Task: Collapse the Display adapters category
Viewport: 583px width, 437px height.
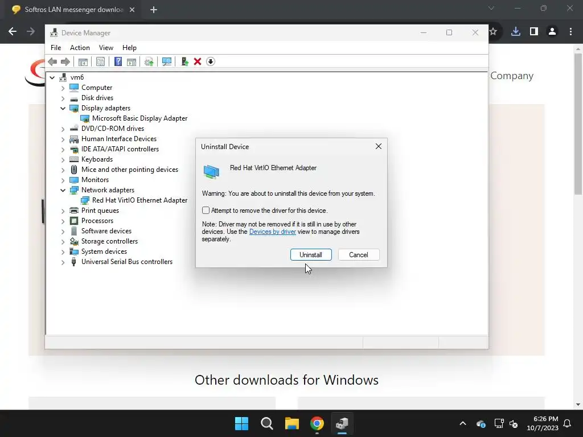Action: (63, 109)
